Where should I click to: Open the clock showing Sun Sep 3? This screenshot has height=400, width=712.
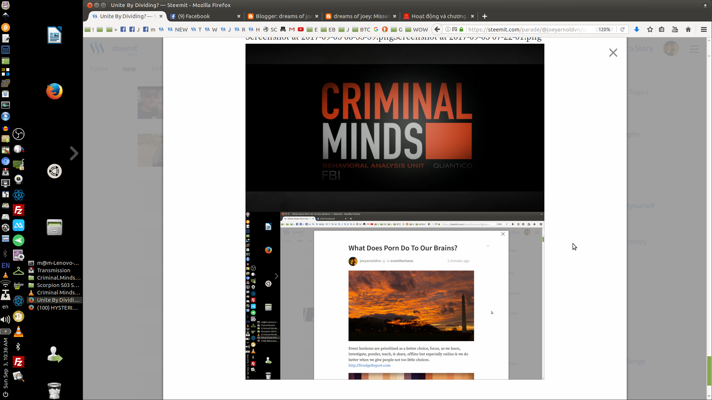pos(5,363)
